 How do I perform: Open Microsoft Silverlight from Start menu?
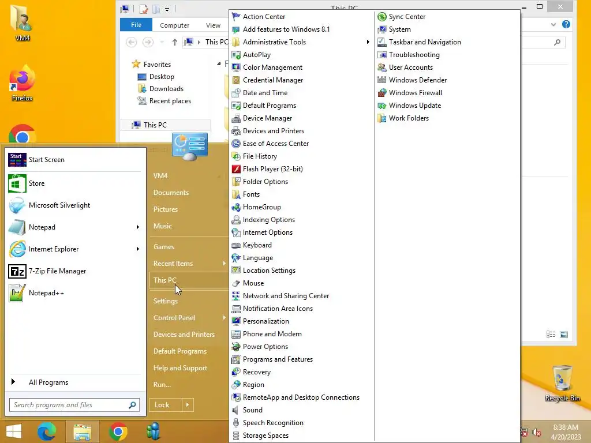tap(74, 205)
